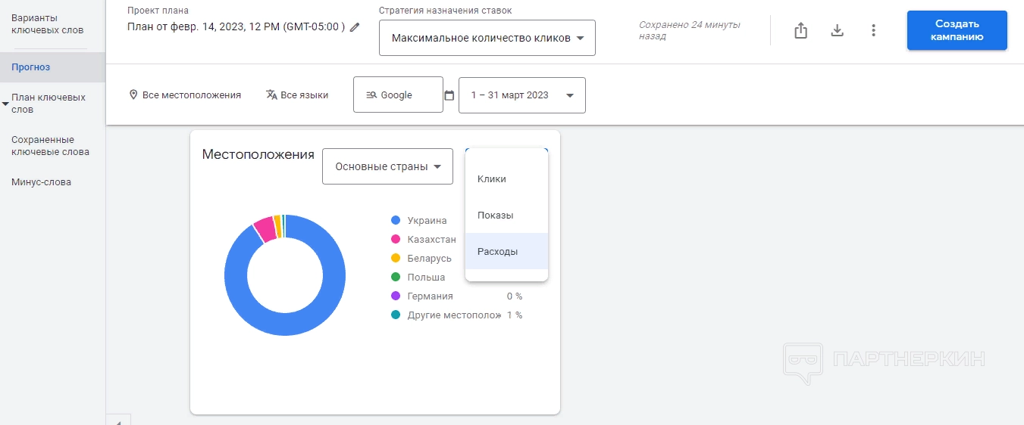Choose Расходы in the metric menu
This screenshot has height=425, width=1024.
(x=498, y=252)
